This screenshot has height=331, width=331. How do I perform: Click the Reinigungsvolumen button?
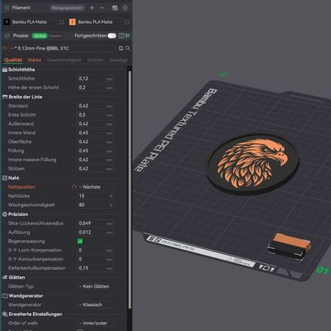67,8
